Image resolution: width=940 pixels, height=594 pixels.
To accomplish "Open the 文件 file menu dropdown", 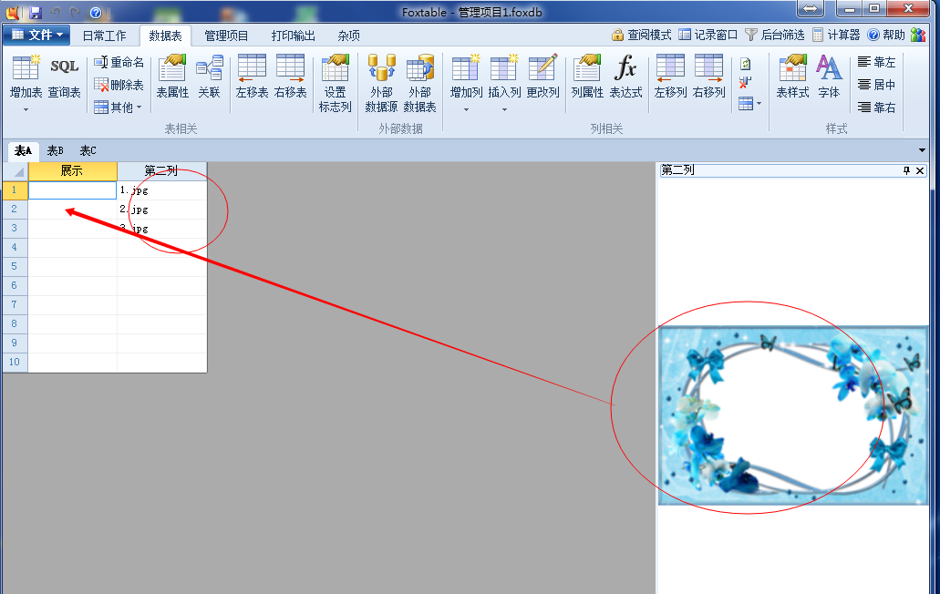I will pos(36,35).
